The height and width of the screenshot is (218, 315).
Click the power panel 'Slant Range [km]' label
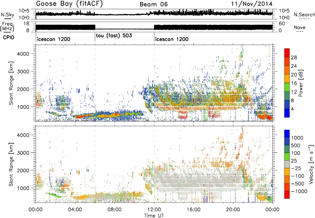(x=11, y=83)
